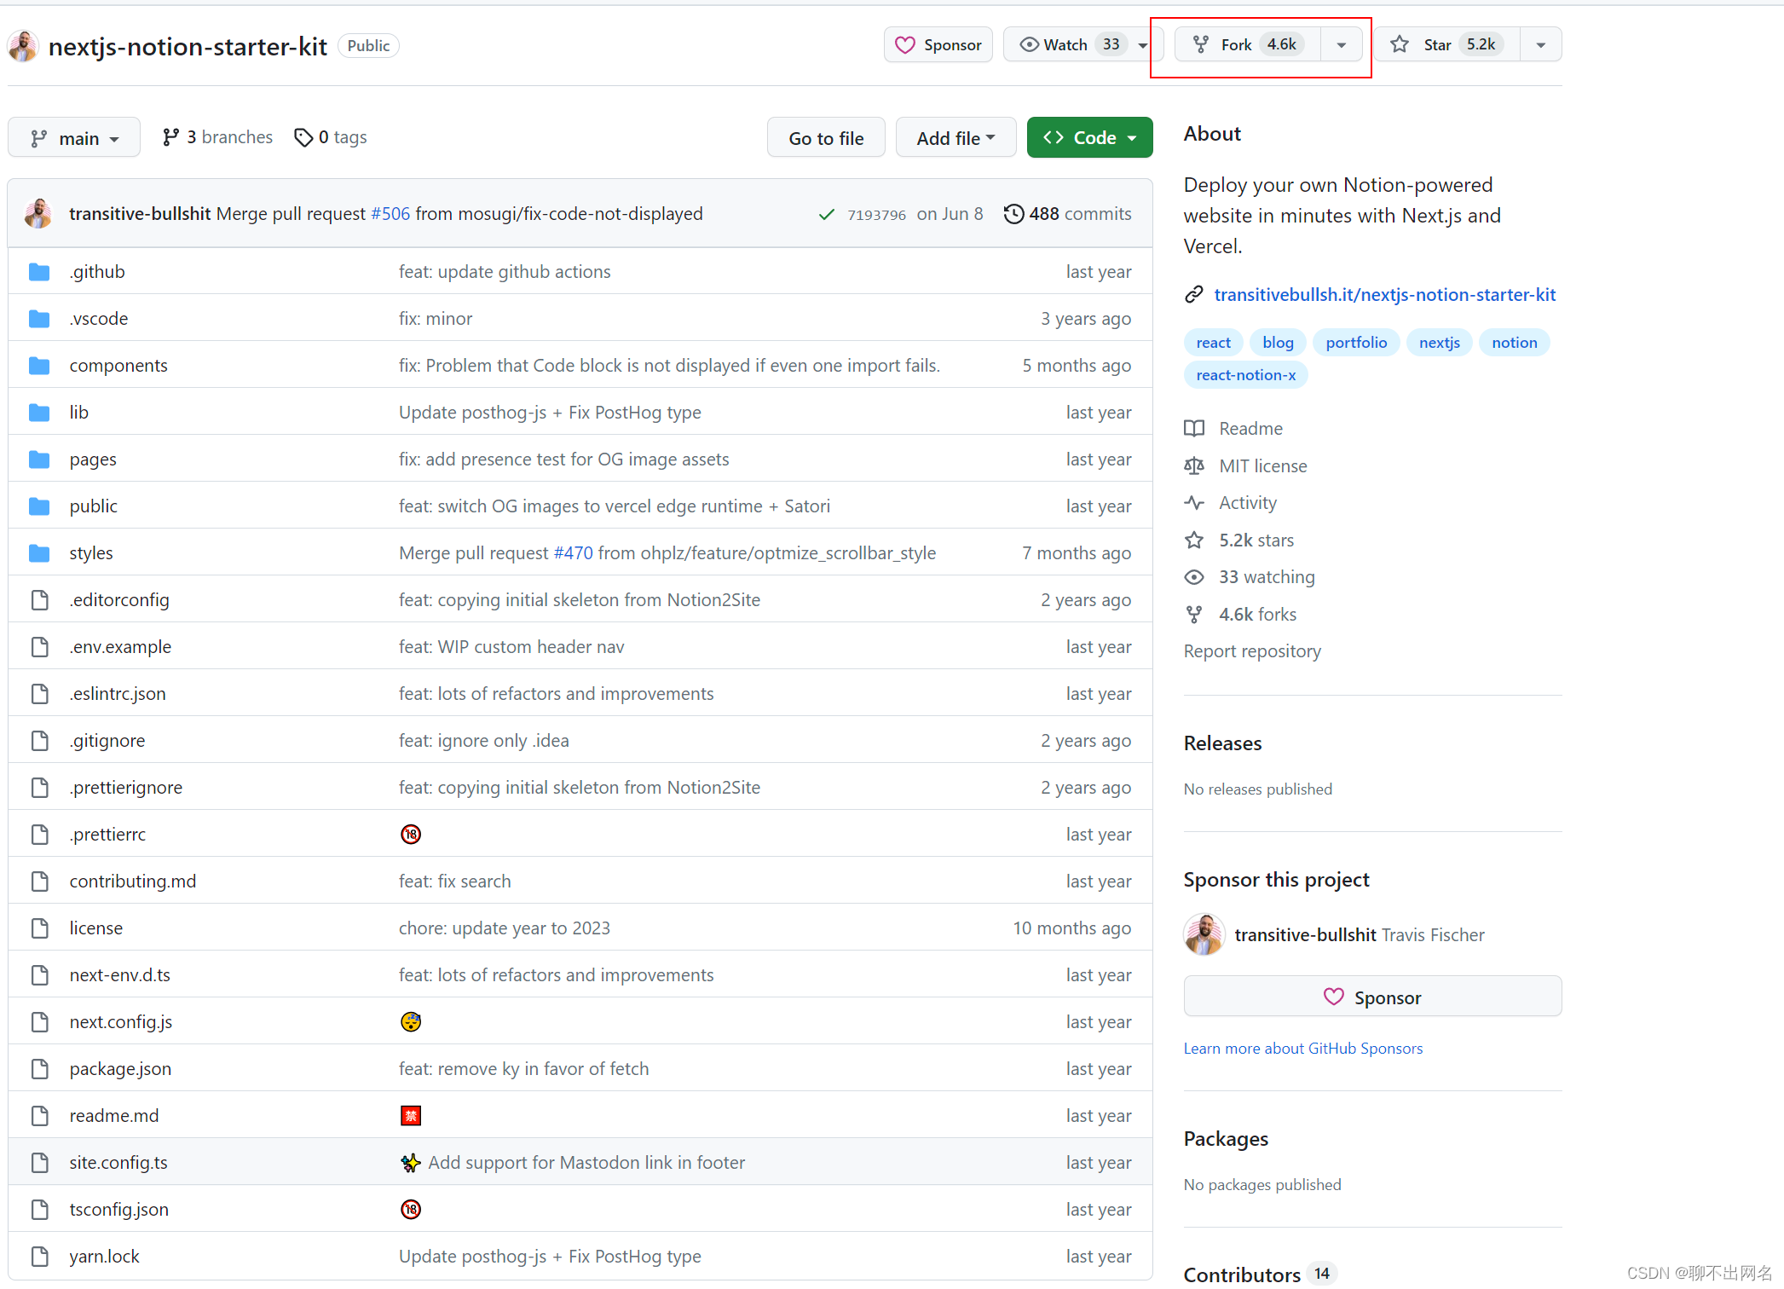
Task: Expand the Fork options arrow
Action: 1342,44
